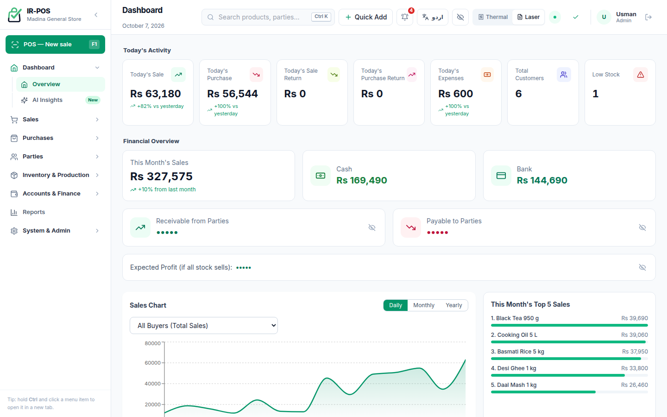This screenshot has height=417, width=667.
Task: Click Low Stock count 1
Action: 596,94
